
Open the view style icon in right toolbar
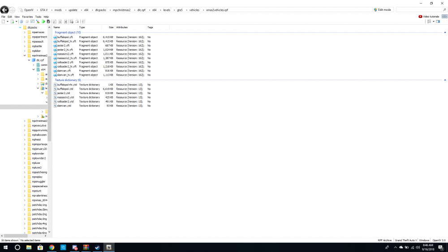[x=429, y=21]
